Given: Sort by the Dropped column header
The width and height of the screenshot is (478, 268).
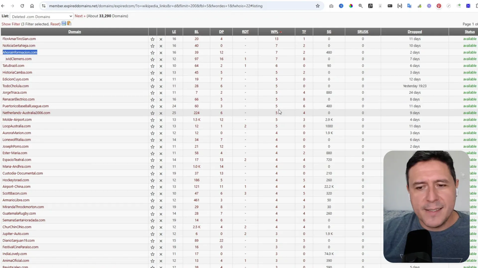Looking at the screenshot, I should coord(414,32).
